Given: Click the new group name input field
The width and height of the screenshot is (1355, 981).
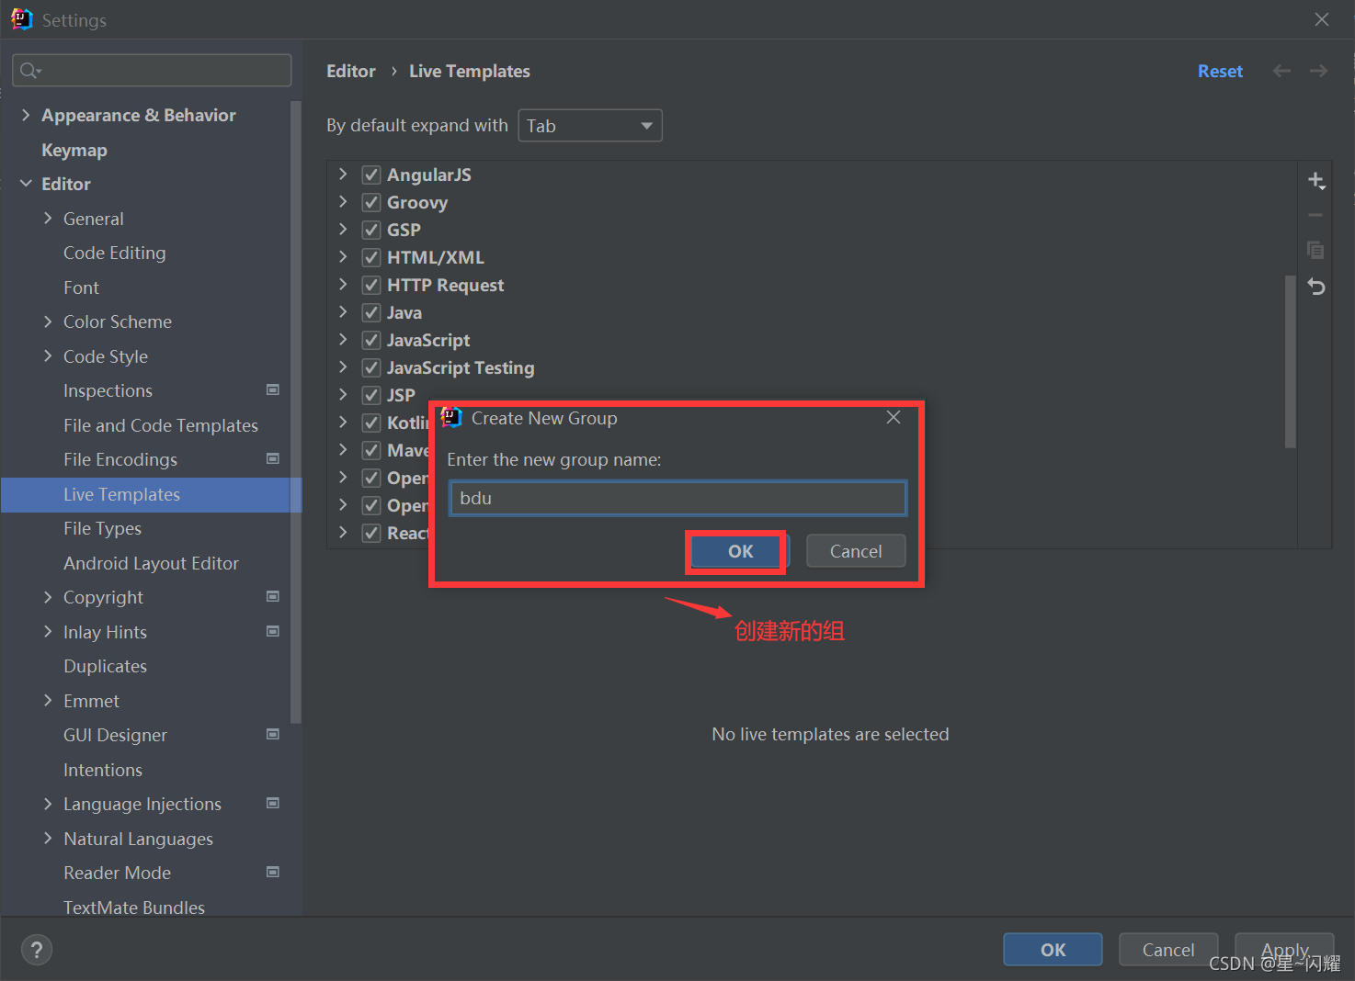Looking at the screenshot, I should click(678, 498).
